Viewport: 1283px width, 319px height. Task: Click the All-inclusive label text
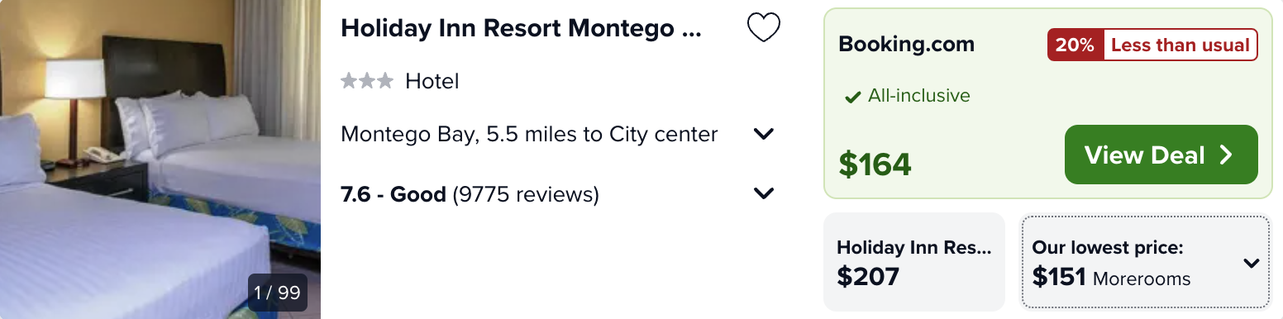click(x=919, y=96)
